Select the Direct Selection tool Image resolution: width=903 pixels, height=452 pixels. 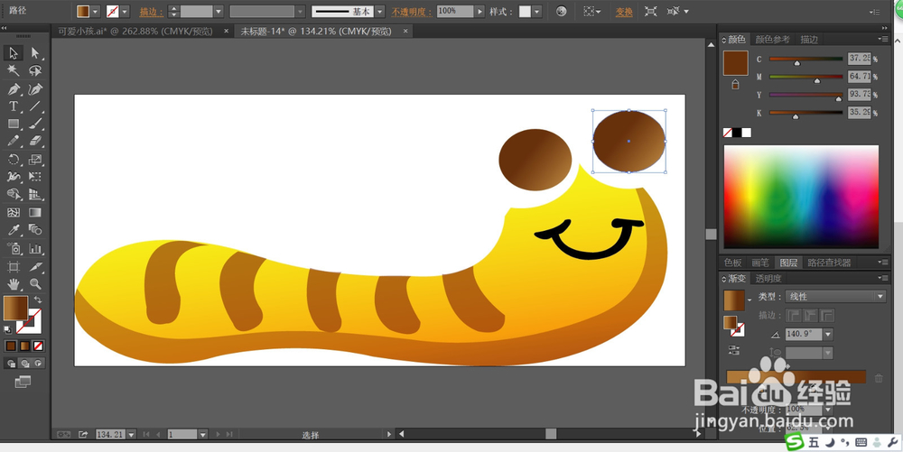click(x=35, y=53)
